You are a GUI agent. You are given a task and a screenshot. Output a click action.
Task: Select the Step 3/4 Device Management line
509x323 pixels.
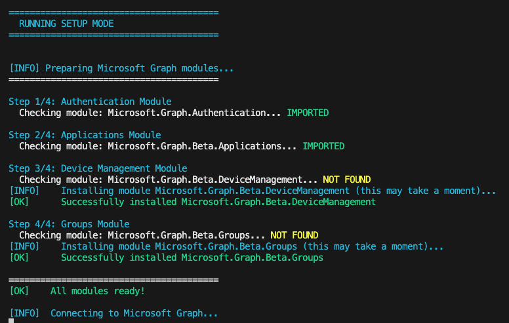tap(98, 168)
